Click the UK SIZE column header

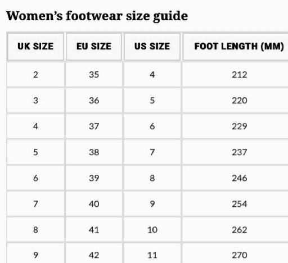point(35,47)
